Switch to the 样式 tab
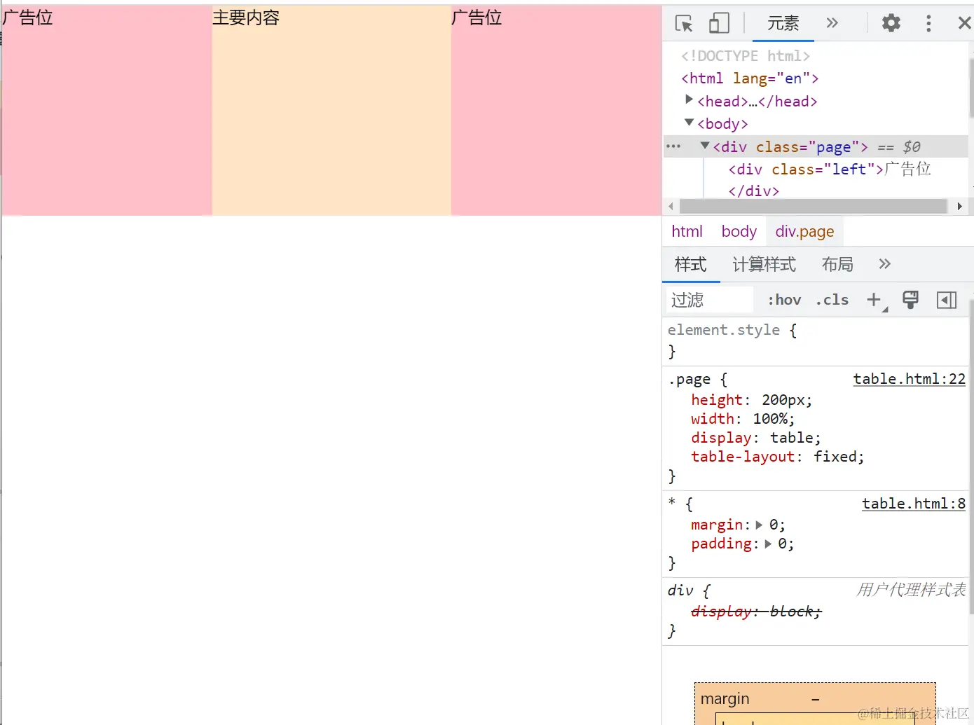This screenshot has width=974, height=725. 690,265
